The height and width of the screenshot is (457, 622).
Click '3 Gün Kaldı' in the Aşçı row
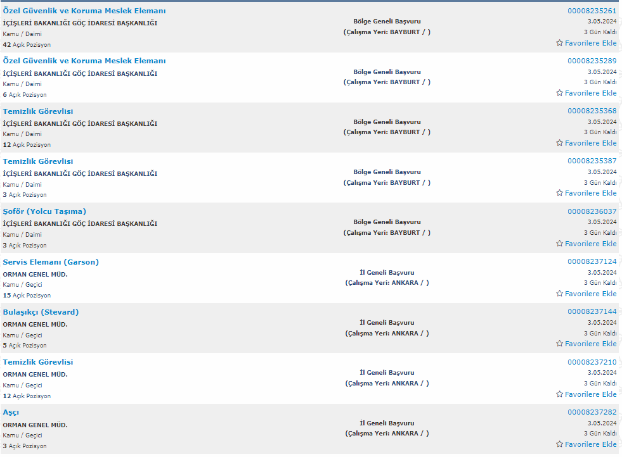600,433
